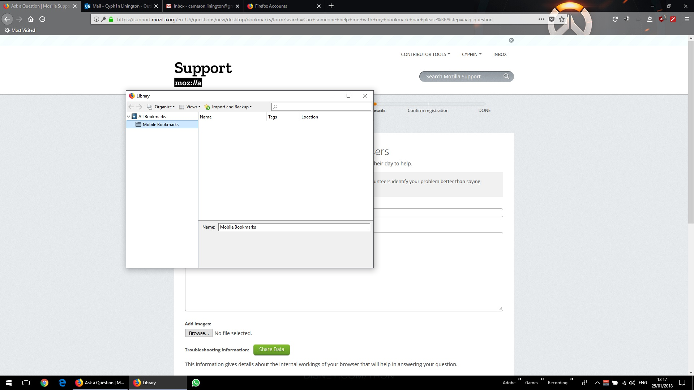694x390 pixels.
Task: Reload the page with the refresh icon
Action: pos(615,19)
